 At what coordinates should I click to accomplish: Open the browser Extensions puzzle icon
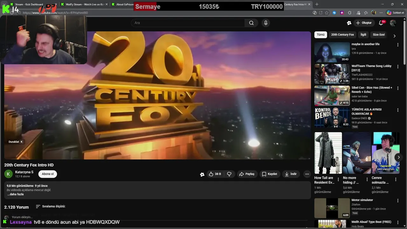350,13
